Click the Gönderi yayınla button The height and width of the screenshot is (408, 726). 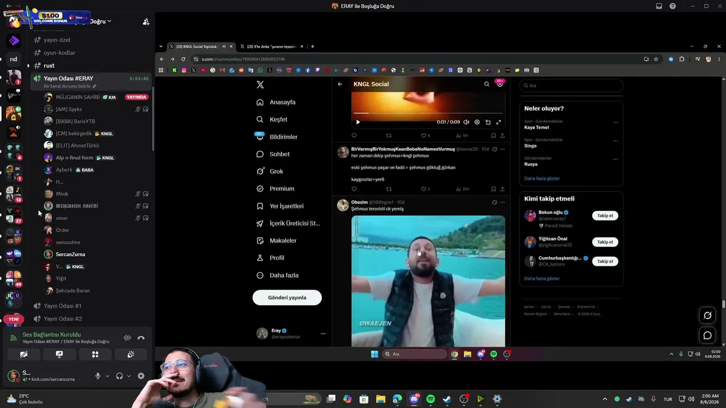[x=287, y=297]
